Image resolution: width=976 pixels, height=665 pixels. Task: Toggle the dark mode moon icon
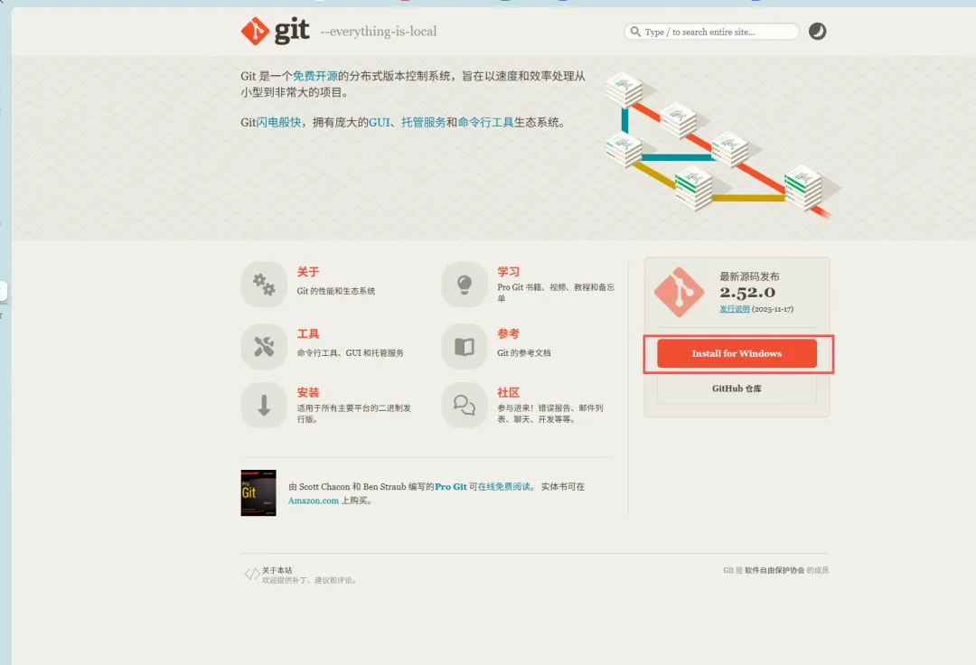point(817,31)
